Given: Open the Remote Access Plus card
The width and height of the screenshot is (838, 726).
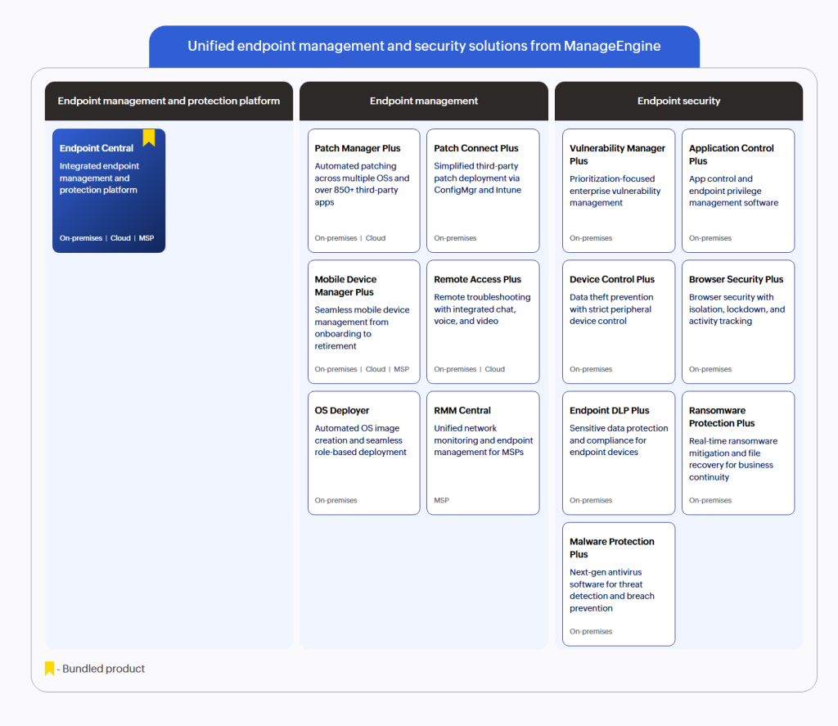Looking at the screenshot, I should tap(483, 322).
